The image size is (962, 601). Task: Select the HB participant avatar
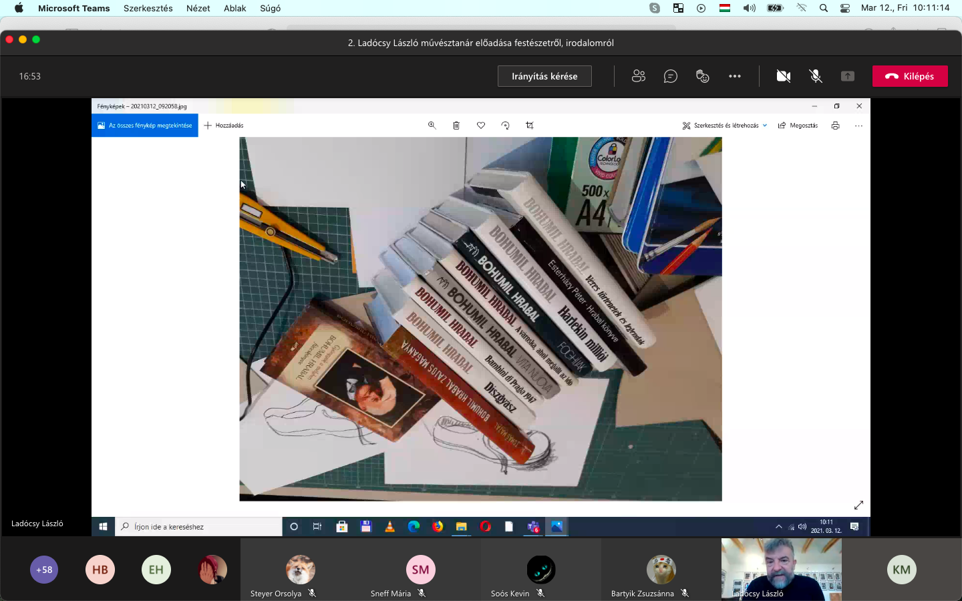(x=100, y=570)
